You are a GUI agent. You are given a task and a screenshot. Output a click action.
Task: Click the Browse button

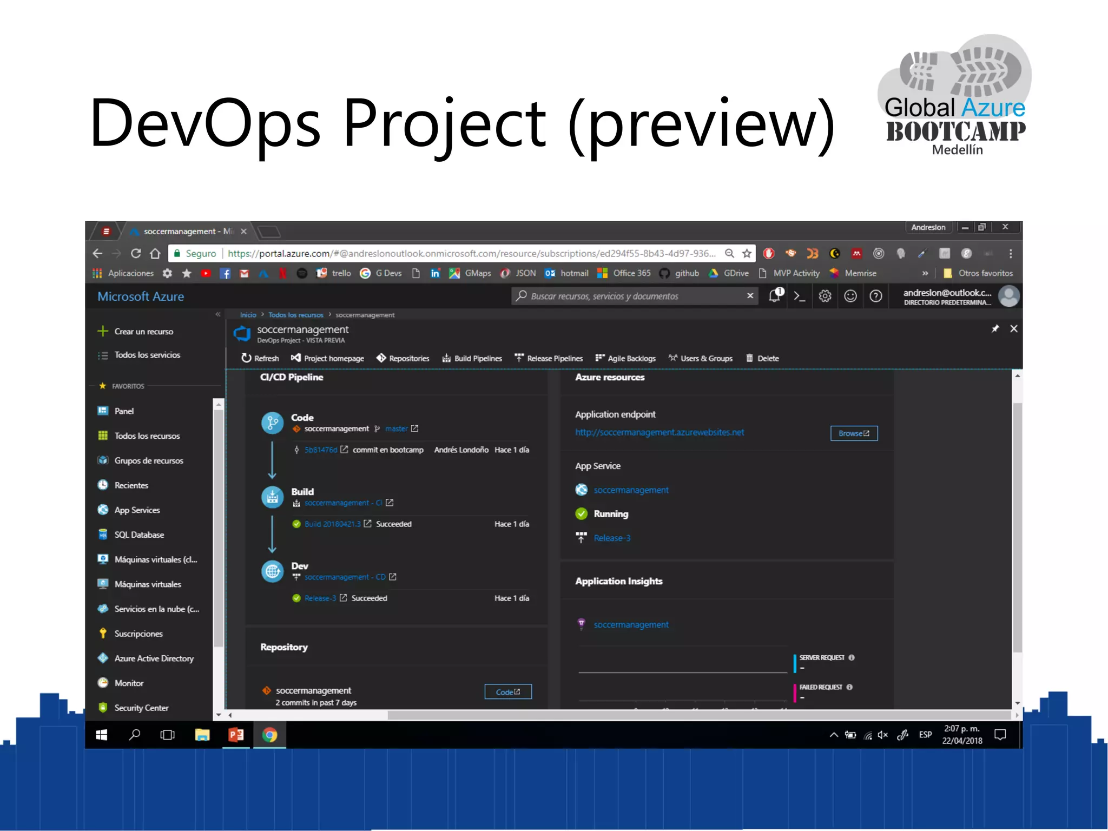854,433
